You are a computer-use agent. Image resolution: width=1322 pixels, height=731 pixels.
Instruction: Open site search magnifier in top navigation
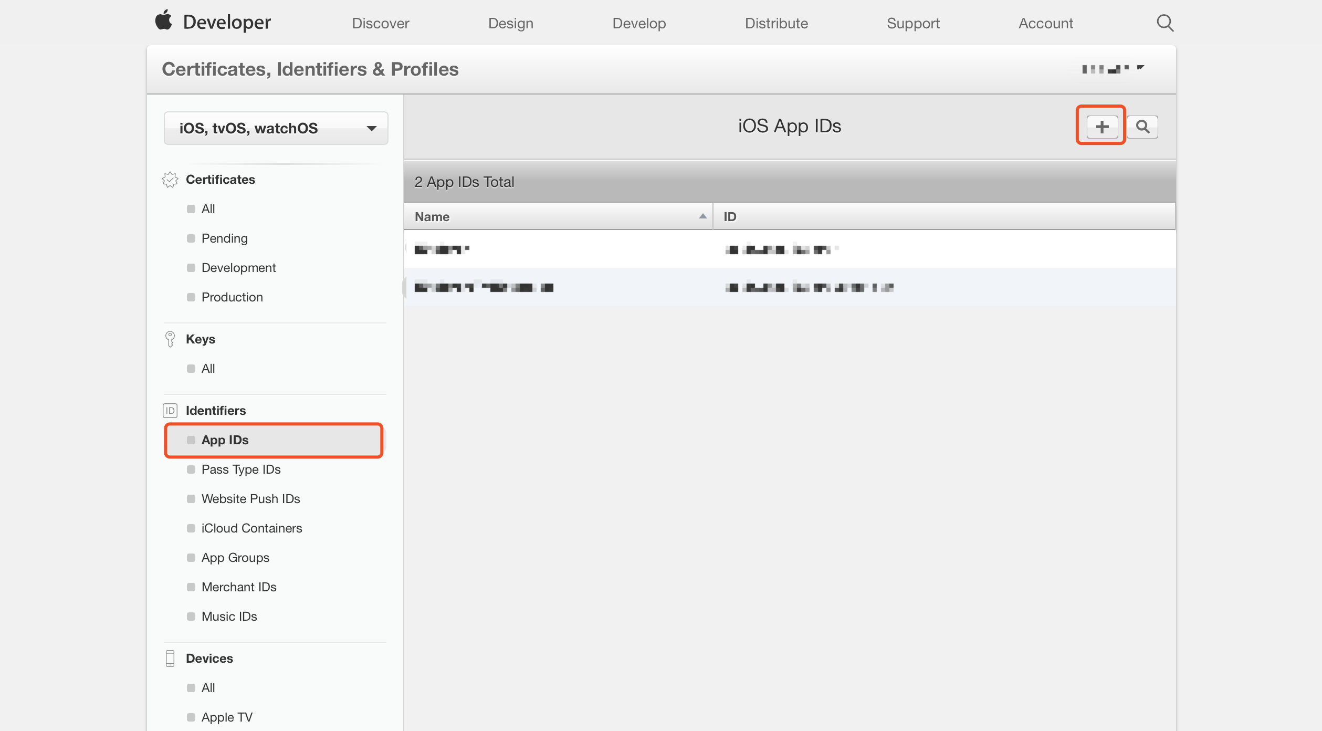pyautogui.click(x=1164, y=23)
